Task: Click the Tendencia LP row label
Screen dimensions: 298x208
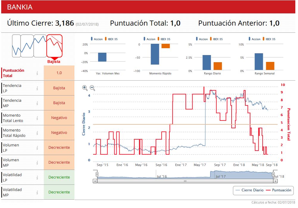Action: pos(12,88)
